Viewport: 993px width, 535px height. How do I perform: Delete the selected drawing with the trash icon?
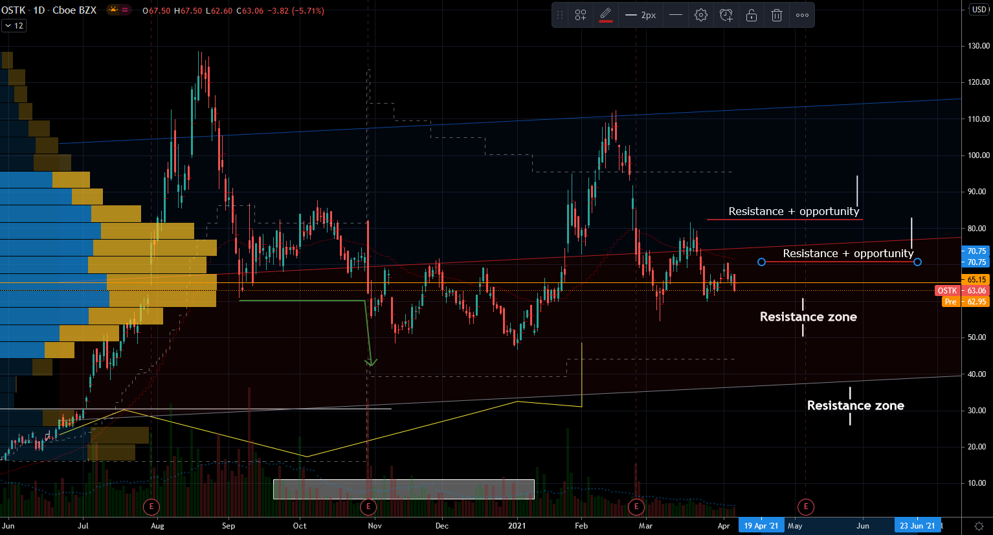[x=777, y=15]
